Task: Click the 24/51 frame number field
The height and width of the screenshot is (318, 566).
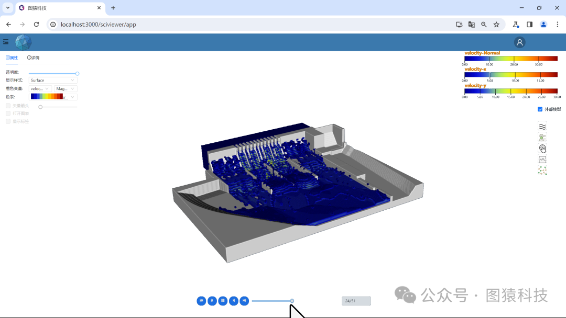Action: coord(356,301)
